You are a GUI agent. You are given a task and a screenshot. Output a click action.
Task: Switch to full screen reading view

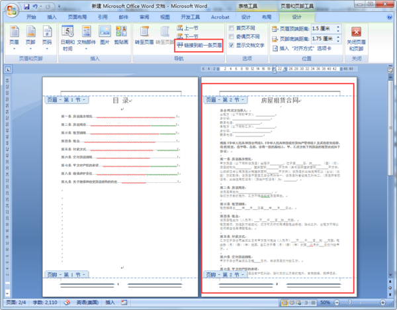[292, 303]
